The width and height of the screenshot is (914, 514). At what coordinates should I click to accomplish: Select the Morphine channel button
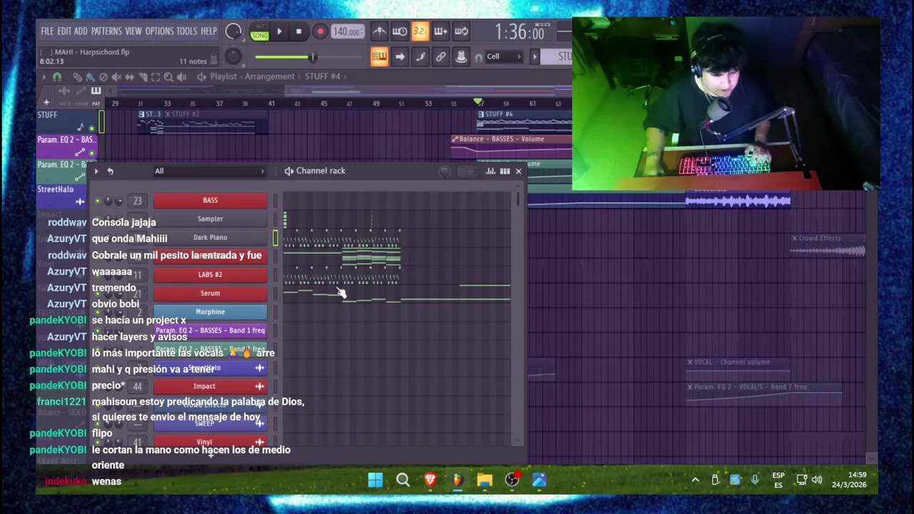tap(210, 312)
